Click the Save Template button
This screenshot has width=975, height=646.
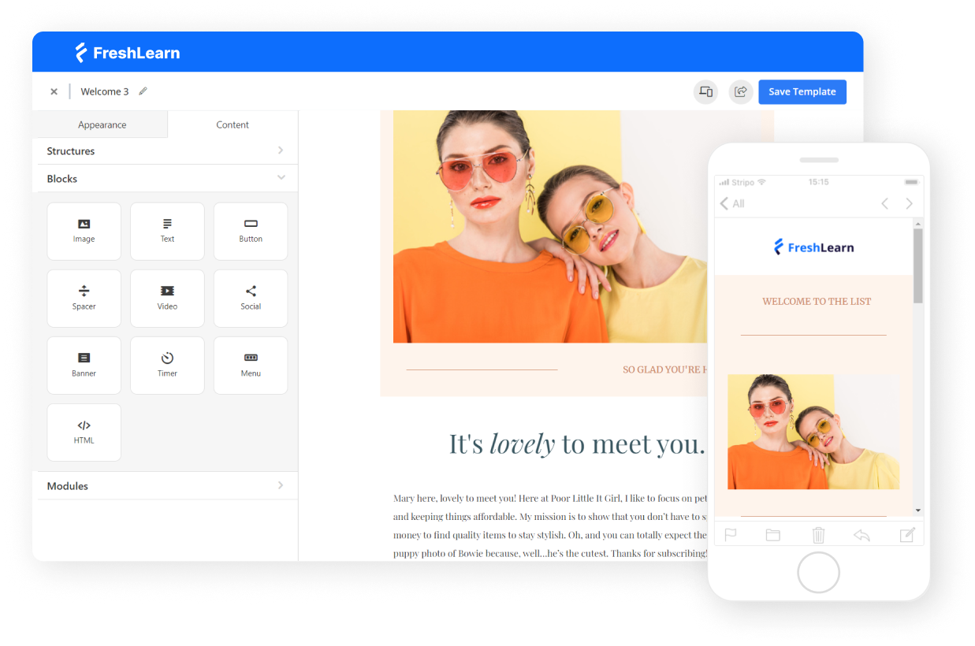[802, 91]
